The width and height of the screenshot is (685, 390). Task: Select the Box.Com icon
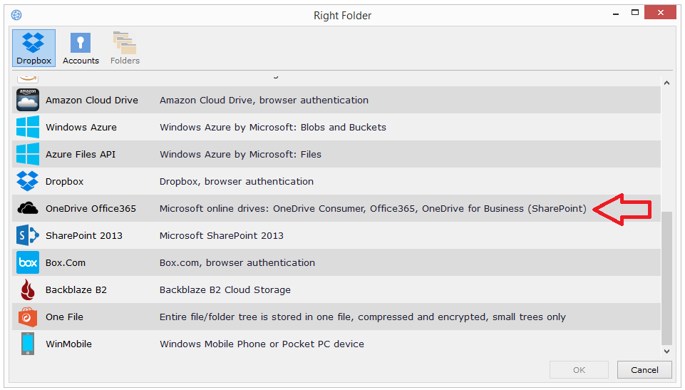pos(28,263)
